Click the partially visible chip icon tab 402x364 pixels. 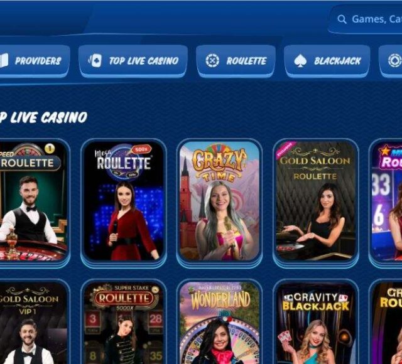pyautogui.click(x=391, y=62)
